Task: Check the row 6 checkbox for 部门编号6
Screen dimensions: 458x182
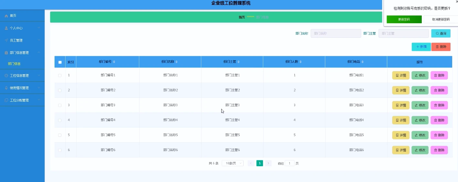Action: point(60,150)
